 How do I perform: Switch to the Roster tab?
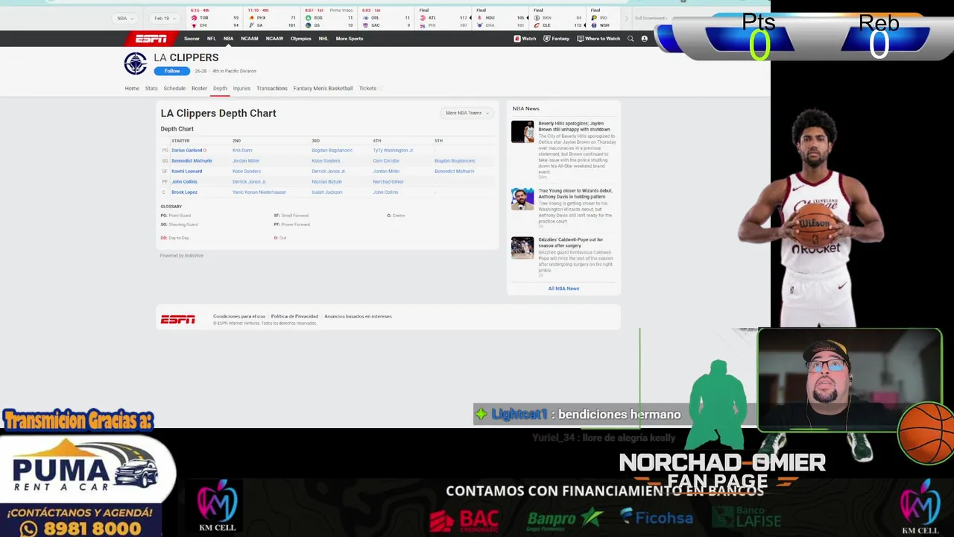199,88
